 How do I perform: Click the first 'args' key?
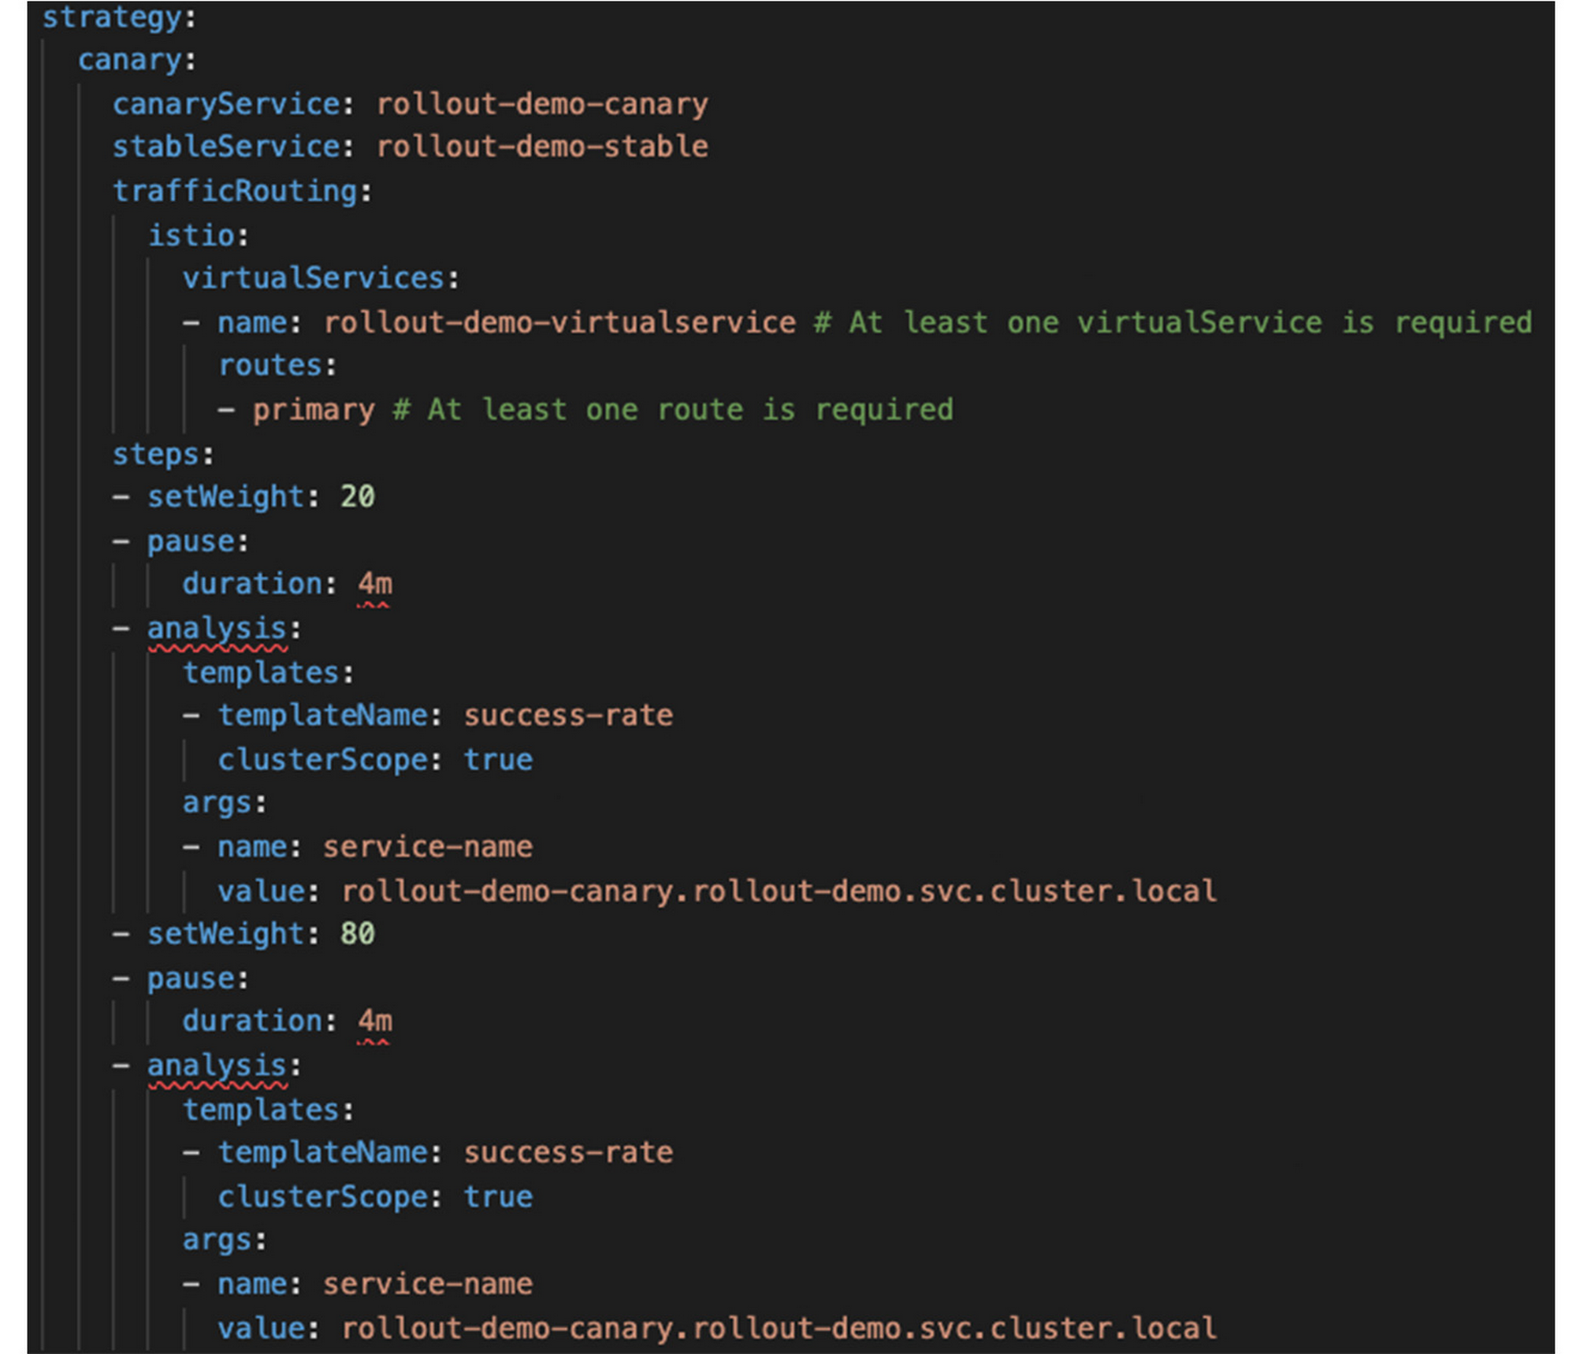point(217,803)
